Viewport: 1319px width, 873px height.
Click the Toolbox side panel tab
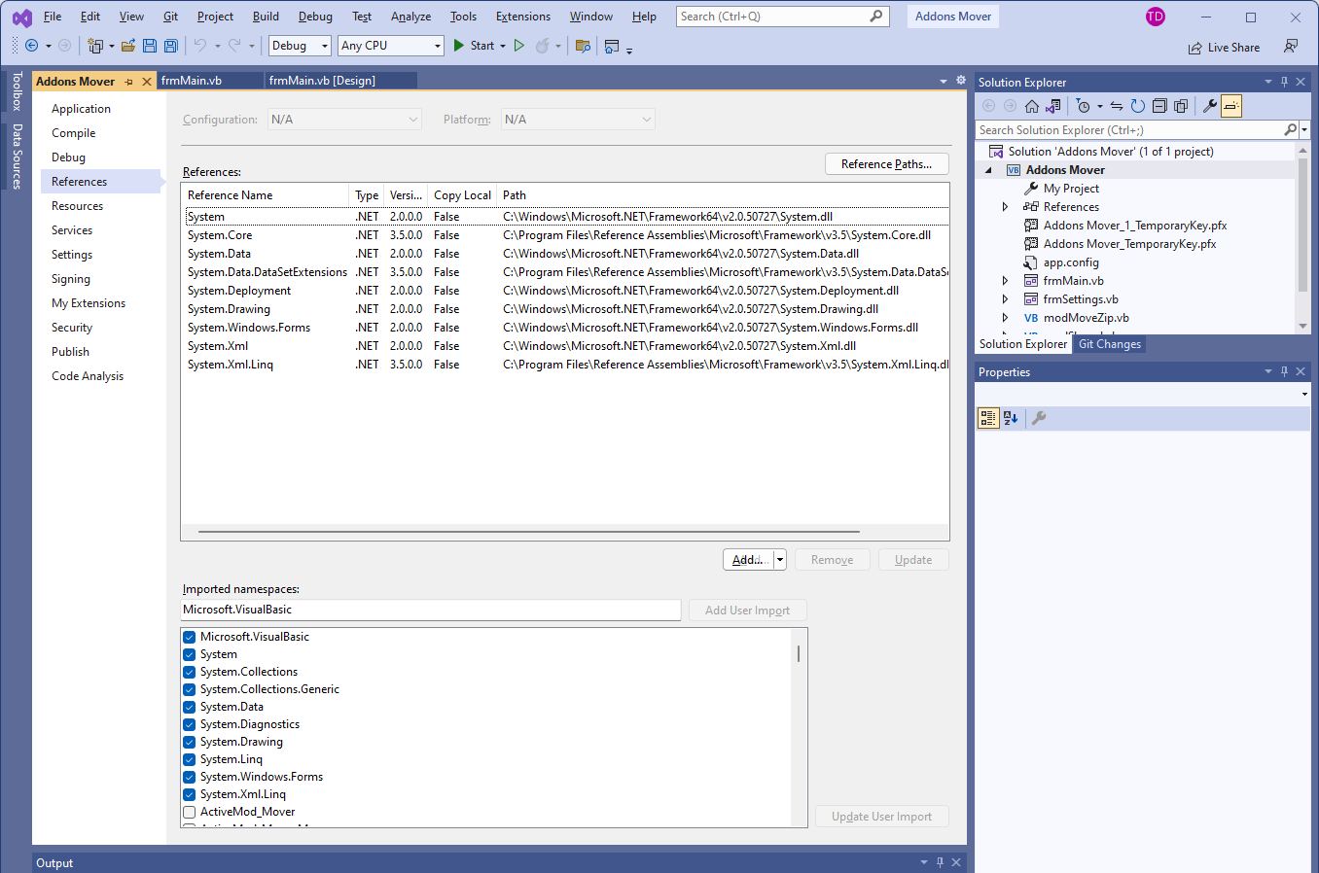tap(17, 90)
